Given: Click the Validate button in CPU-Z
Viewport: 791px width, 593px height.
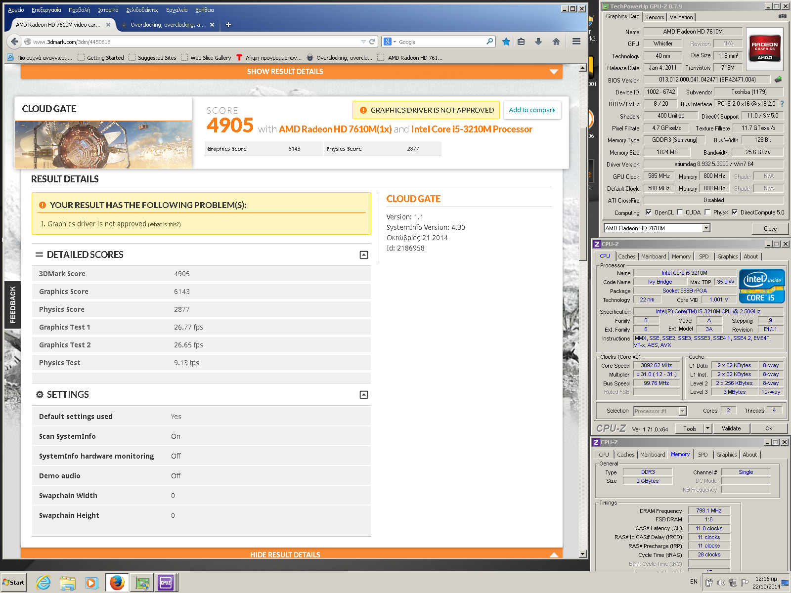Looking at the screenshot, I should coord(731,428).
